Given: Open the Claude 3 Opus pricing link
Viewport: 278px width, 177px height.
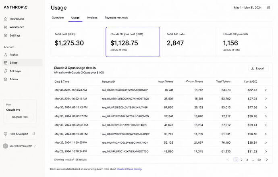Looking at the screenshot, I should pos(129,169).
